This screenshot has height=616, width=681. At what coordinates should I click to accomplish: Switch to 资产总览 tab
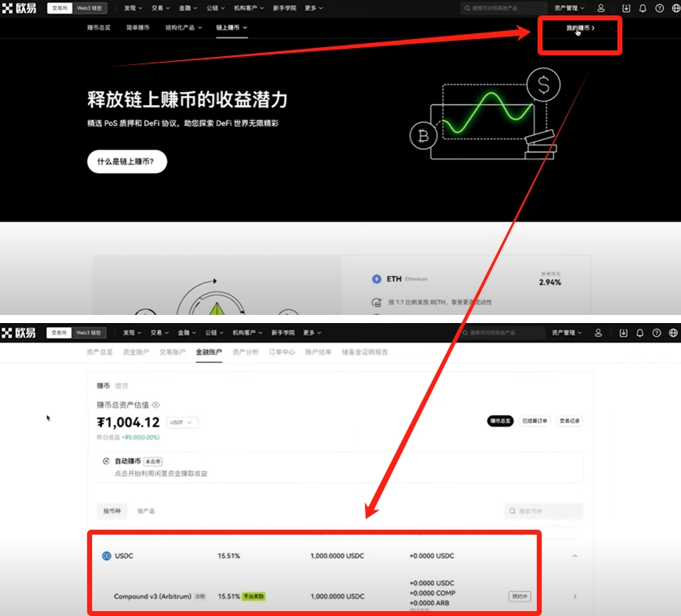point(99,352)
